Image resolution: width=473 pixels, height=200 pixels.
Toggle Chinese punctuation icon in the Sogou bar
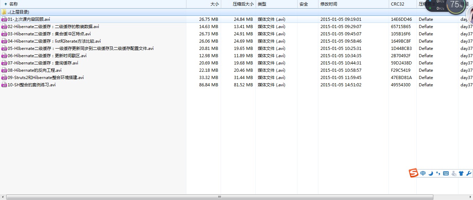pyautogui.click(x=438, y=173)
